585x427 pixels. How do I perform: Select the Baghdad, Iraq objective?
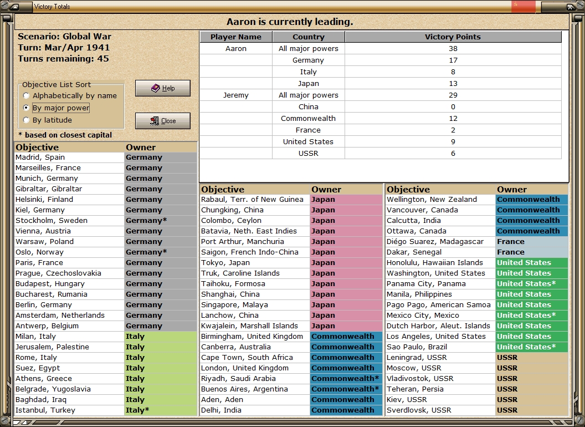69,400
